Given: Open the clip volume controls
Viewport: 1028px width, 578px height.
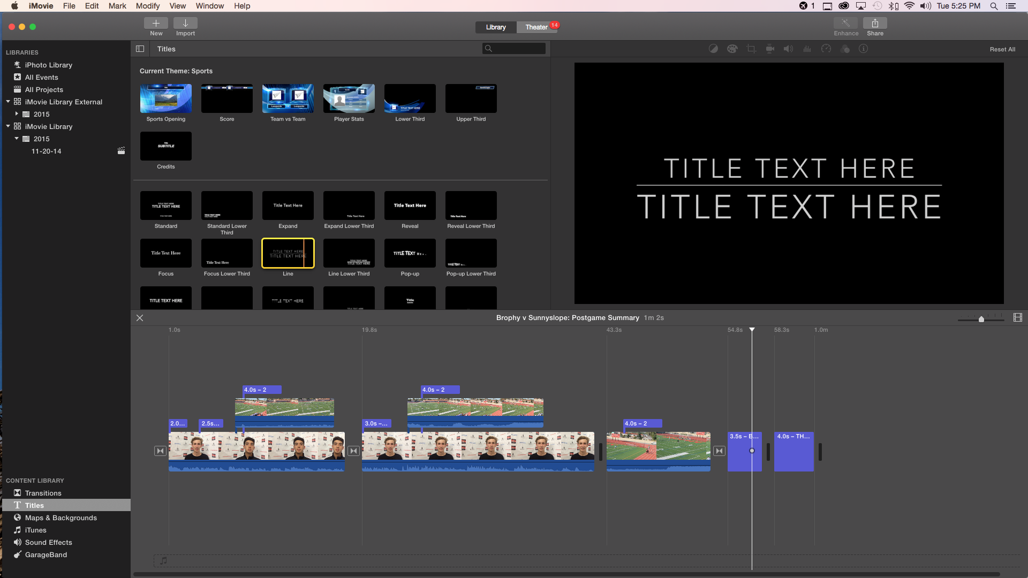Looking at the screenshot, I should point(788,48).
